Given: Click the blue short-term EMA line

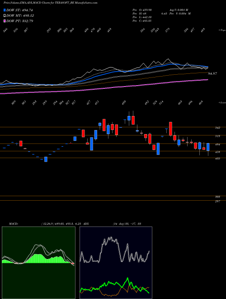Looking at the screenshot, I should tap(104, 74).
